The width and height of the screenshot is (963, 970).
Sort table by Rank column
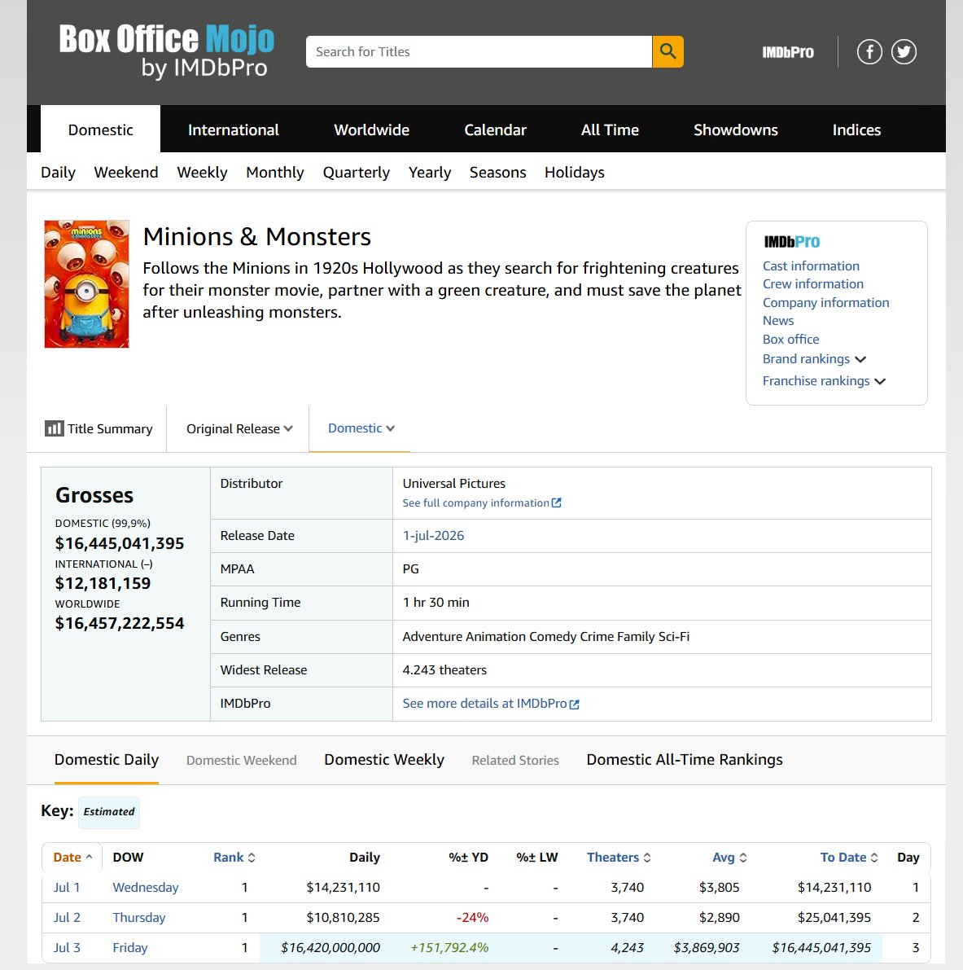coord(234,858)
